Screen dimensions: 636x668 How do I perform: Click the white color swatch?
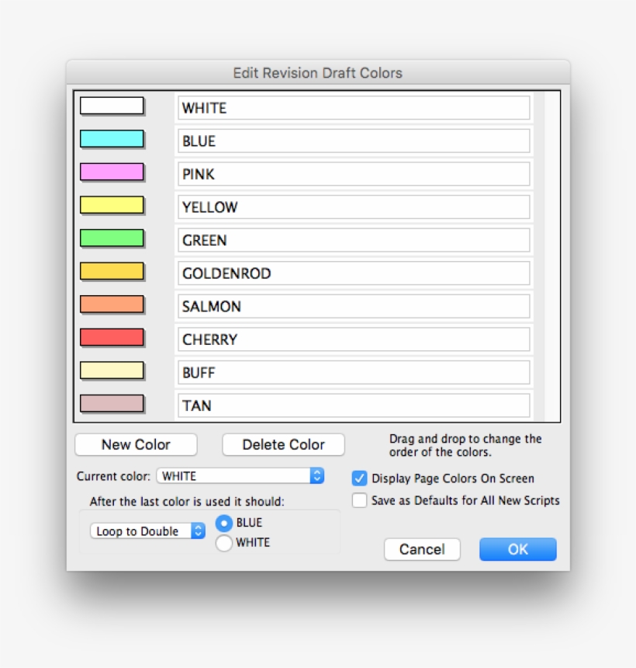(112, 106)
